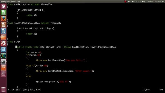Screen dimensions: 165x93
Task: Open the Ubuntu Dash home launcher
Action: 3,6
